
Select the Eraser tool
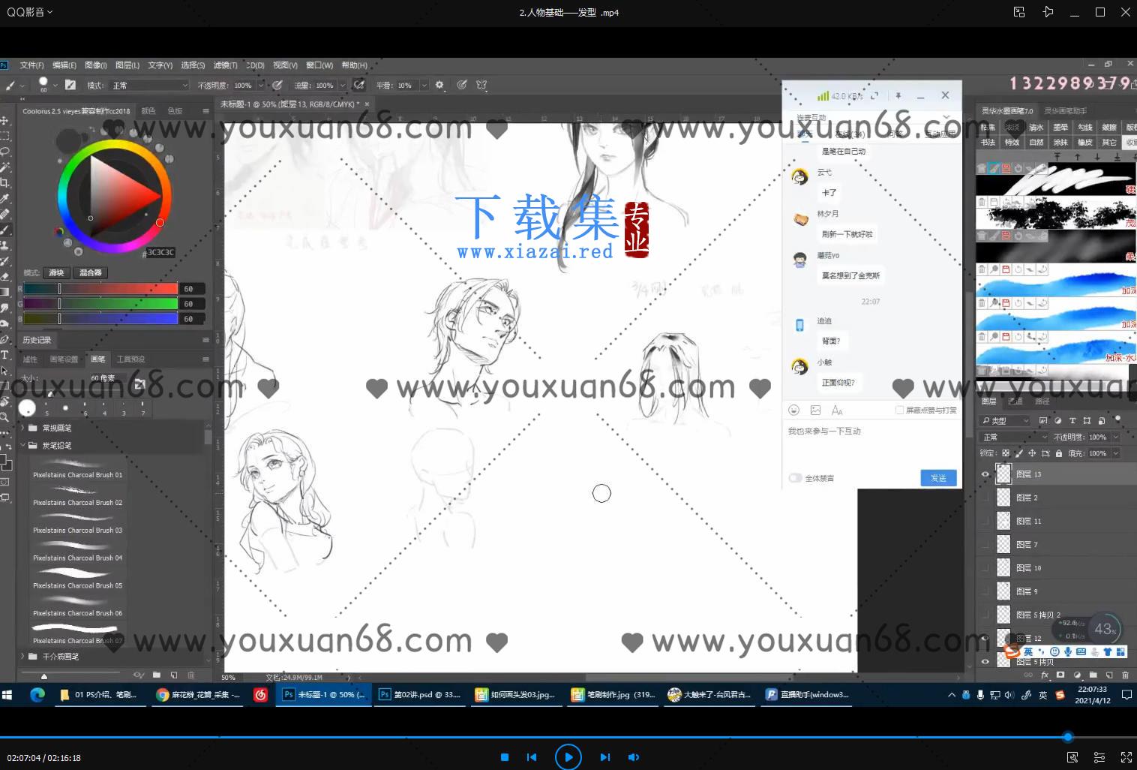4,277
